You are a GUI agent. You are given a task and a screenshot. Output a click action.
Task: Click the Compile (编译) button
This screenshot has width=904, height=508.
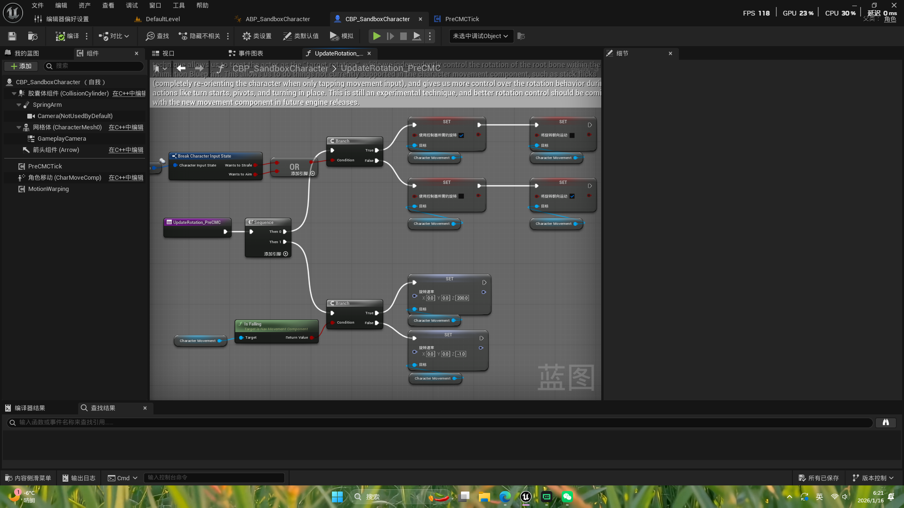point(67,36)
